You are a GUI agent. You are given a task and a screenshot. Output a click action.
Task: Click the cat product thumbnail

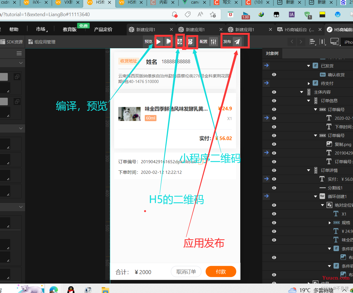point(129,114)
